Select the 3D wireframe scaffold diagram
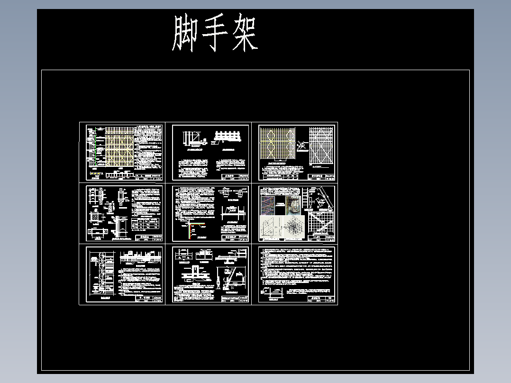This screenshot has height=383, width=511. pos(295,226)
